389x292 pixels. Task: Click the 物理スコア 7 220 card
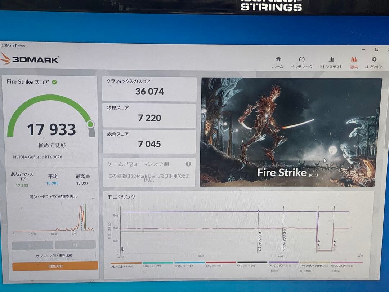[149, 116]
